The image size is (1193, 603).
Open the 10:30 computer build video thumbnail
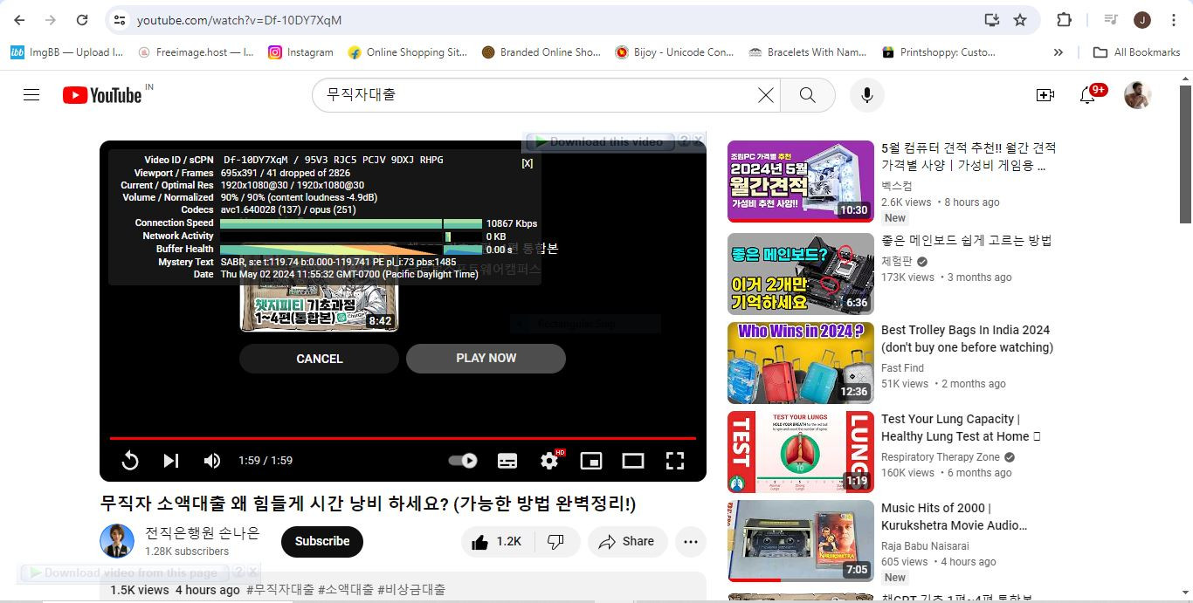800,181
